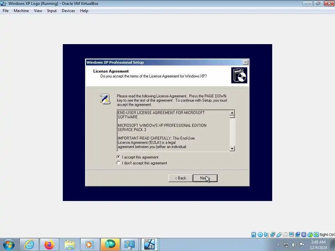335x251 pixels.
Task: Click the keyboard capture green arrow indicator
Action: [316, 235]
